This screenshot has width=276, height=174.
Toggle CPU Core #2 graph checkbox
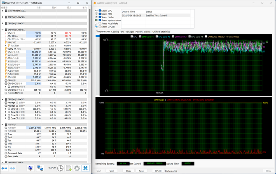point(157,37)
